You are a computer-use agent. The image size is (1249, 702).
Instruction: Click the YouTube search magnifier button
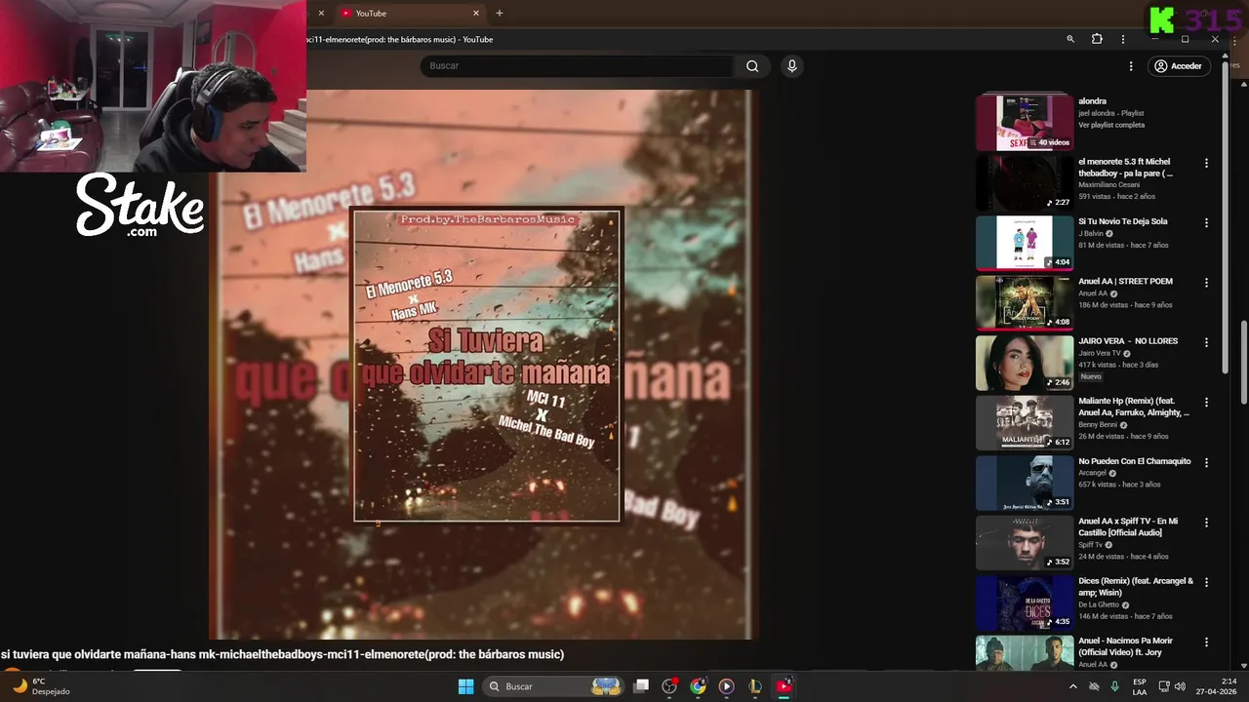coord(752,65)
